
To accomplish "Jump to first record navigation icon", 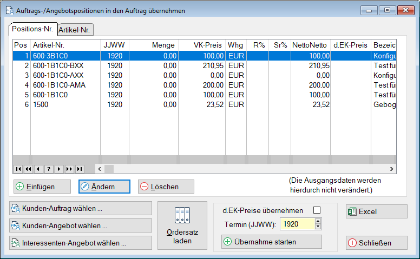I will pos(18,169).
